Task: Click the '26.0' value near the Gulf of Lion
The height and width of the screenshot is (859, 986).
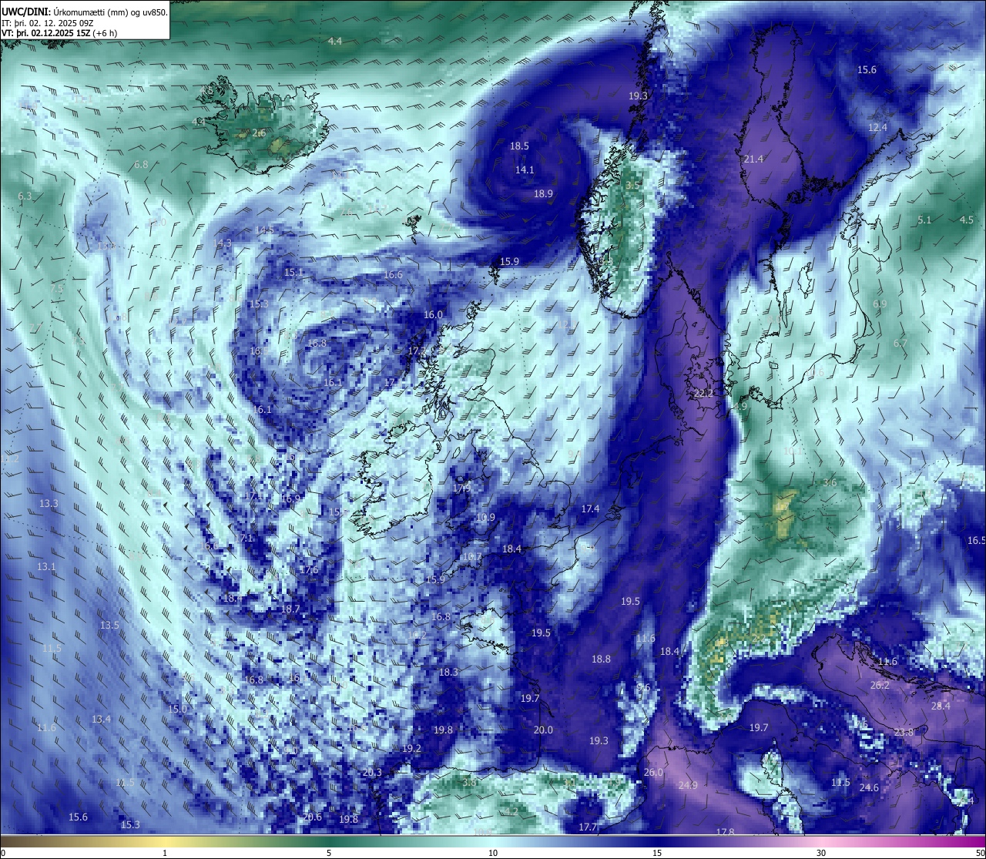Action: (653, 772)
